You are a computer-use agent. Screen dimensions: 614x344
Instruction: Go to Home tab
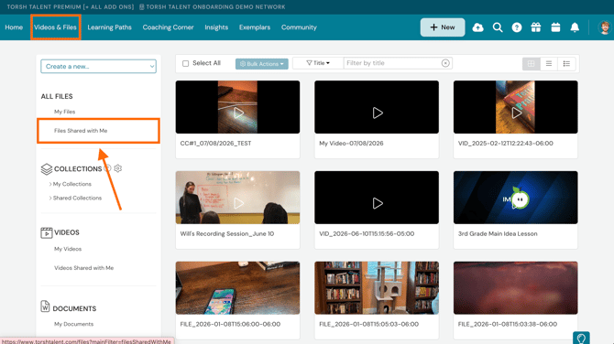14,27
